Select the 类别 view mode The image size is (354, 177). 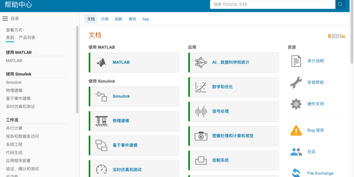pyautogui.click(x=10, y=38)
